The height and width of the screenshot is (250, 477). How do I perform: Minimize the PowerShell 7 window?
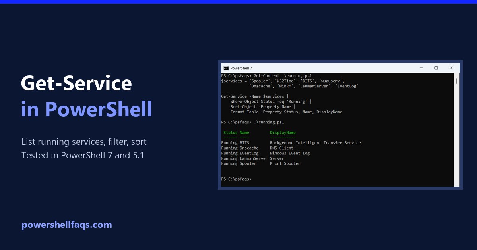(x=421, y=68)
